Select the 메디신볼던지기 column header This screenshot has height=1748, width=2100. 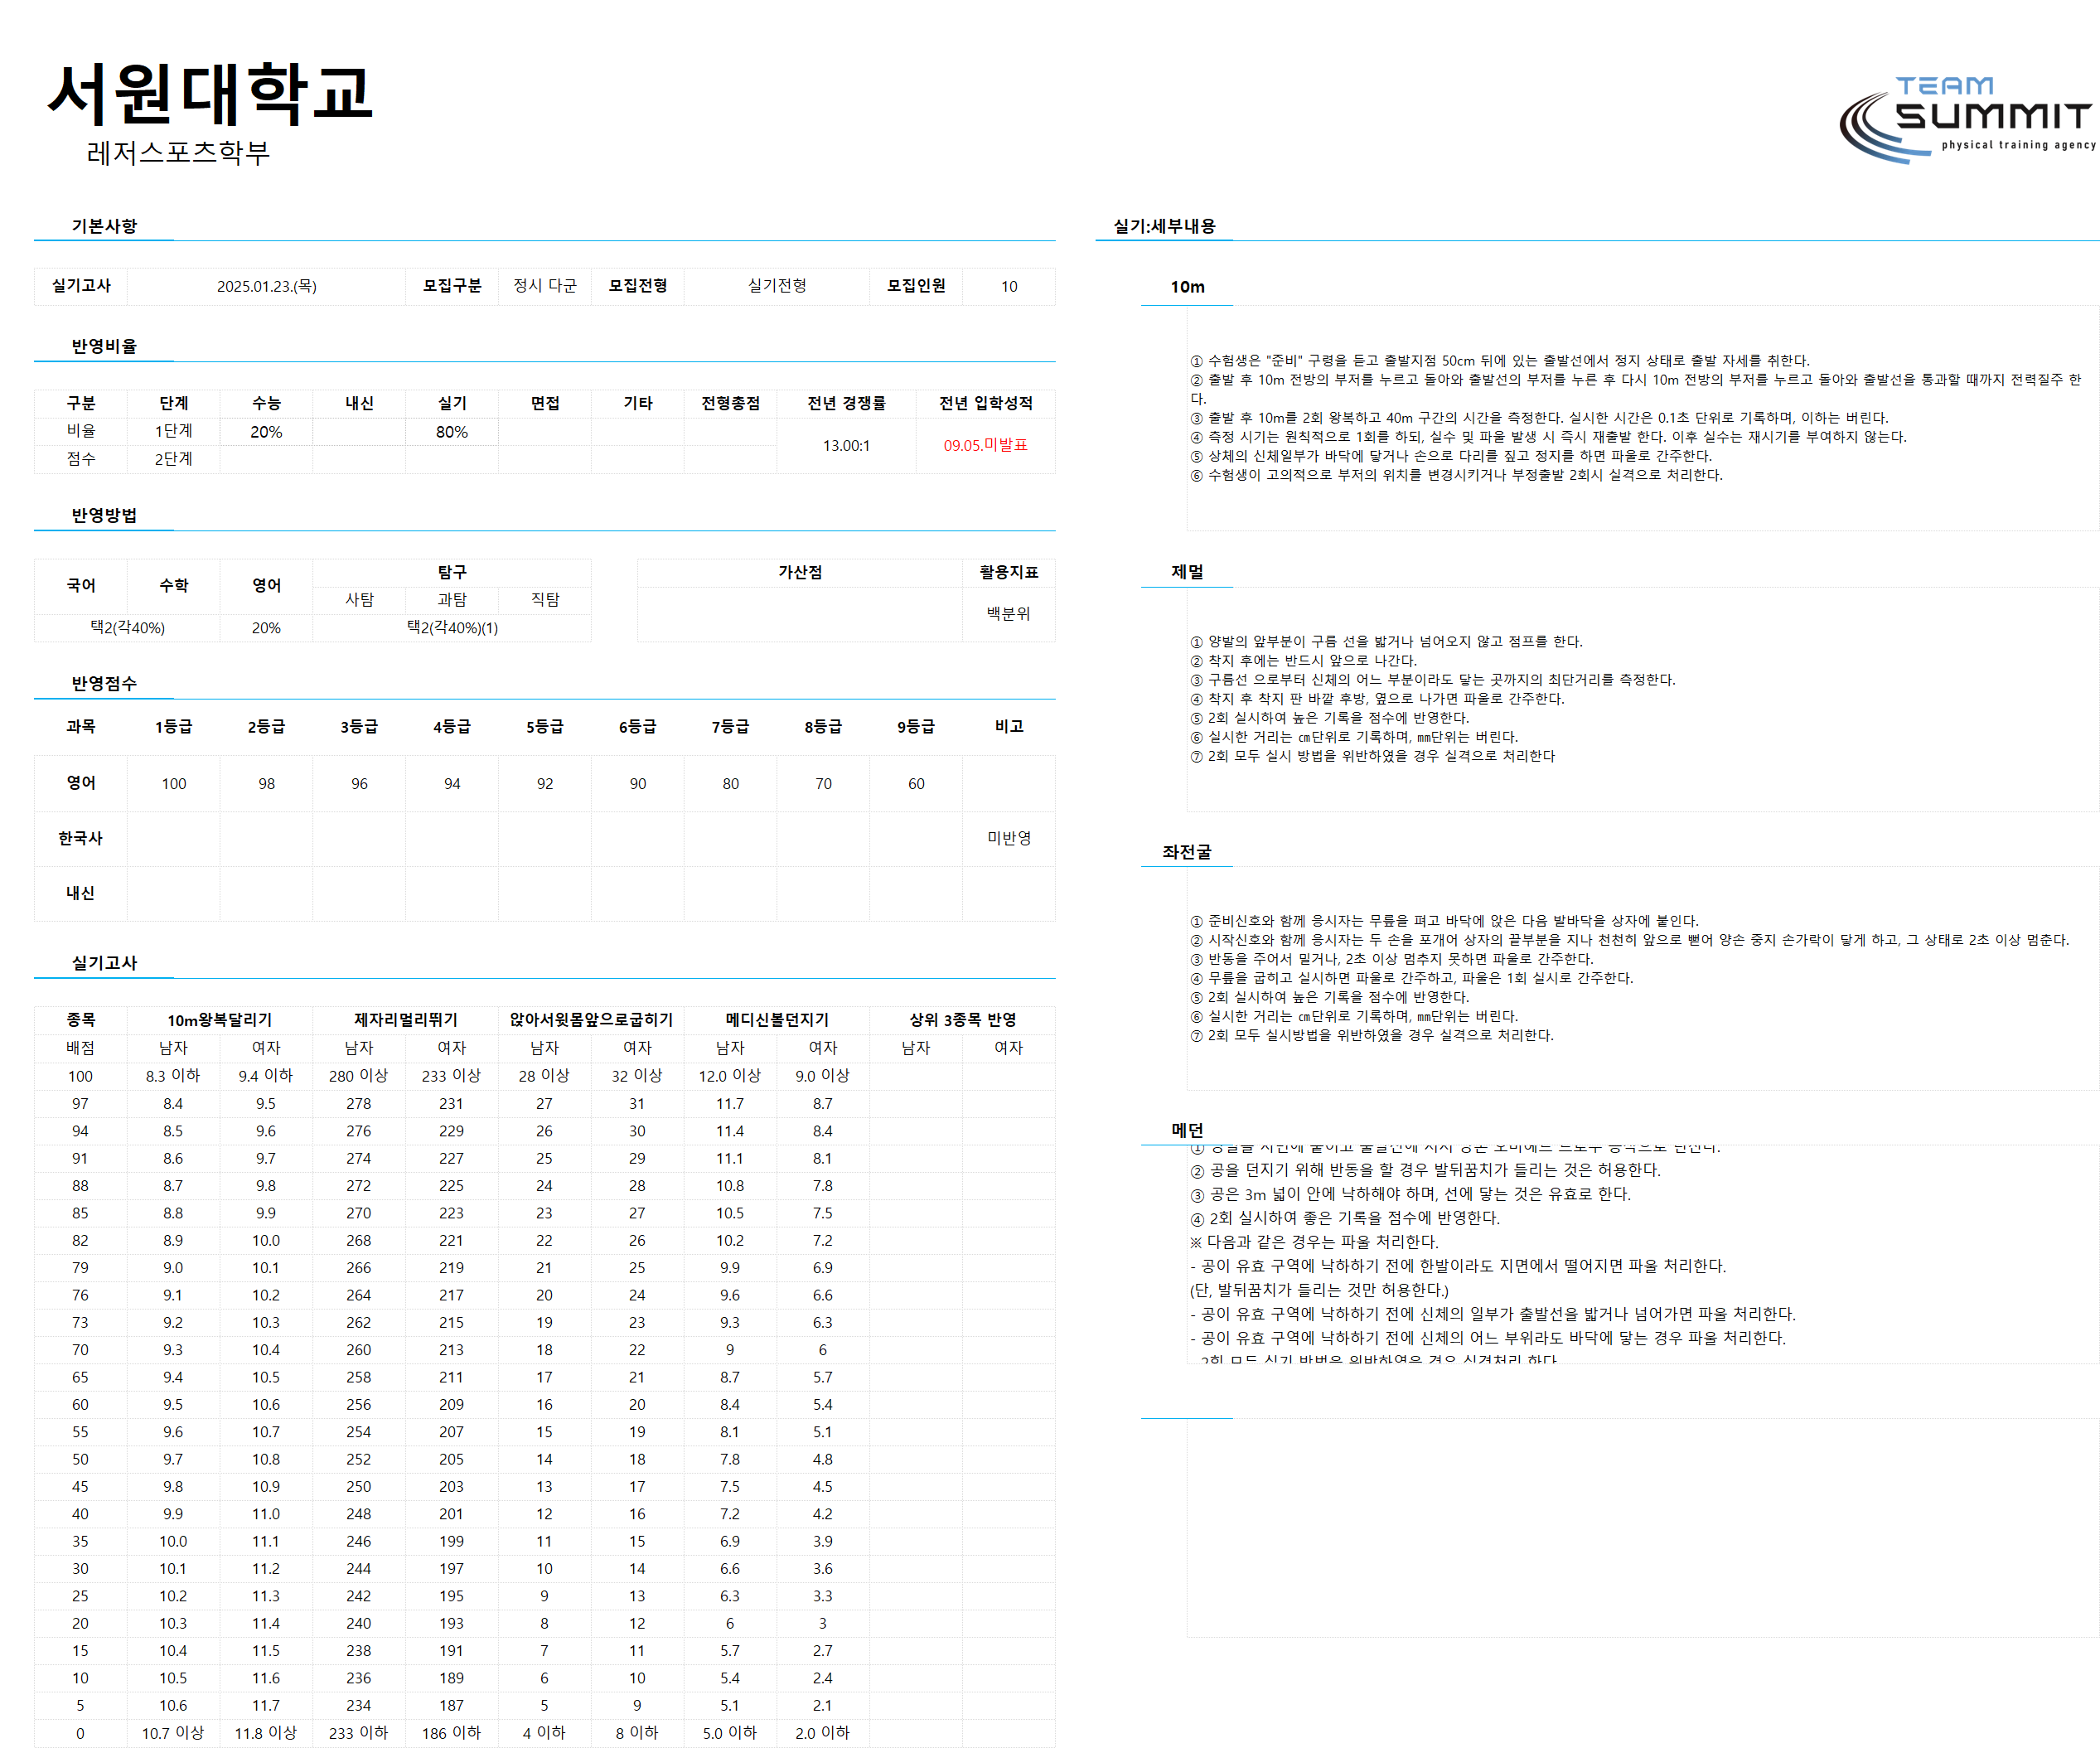[777, 1020]
